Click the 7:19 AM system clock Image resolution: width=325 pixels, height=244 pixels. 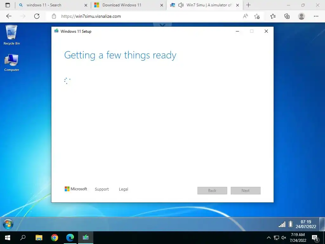pos(298,238)
